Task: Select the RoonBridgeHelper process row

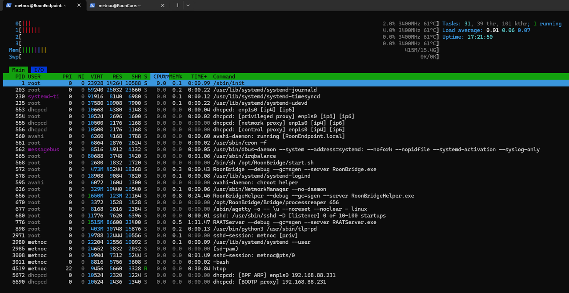Action: tap(284, 196)
